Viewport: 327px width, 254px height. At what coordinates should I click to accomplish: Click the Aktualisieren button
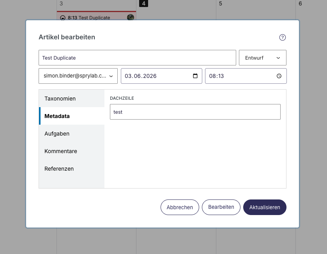click(265, 207)
